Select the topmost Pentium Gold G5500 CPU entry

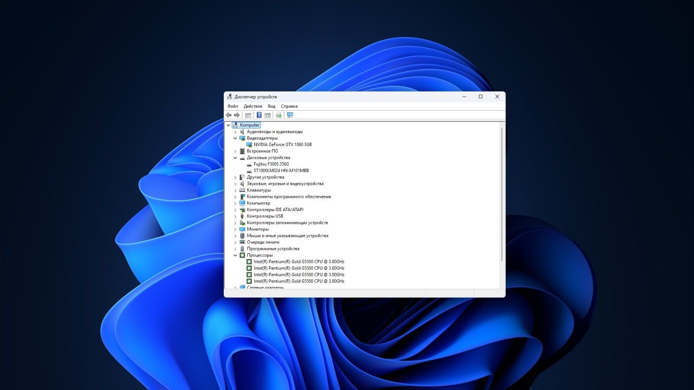point(299,262)
